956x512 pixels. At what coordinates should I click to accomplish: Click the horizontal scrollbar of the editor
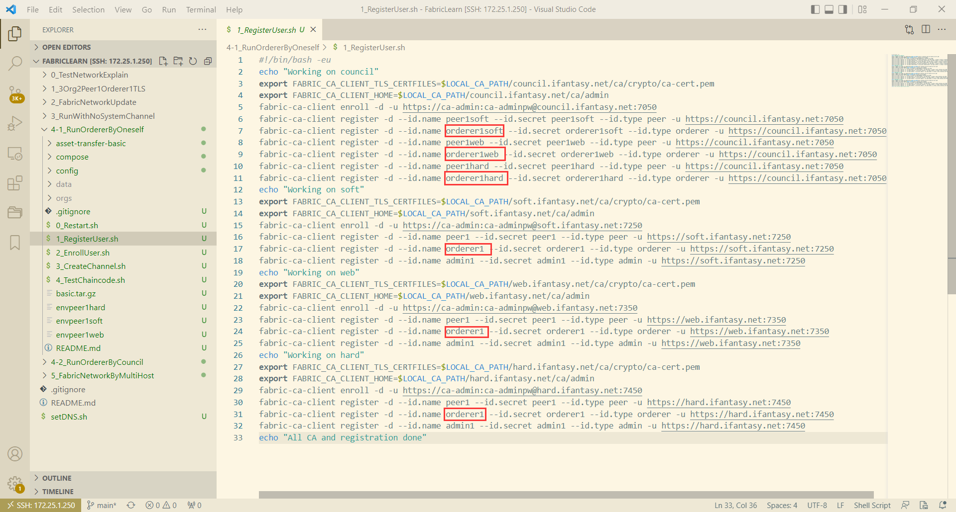click(566, 495)
